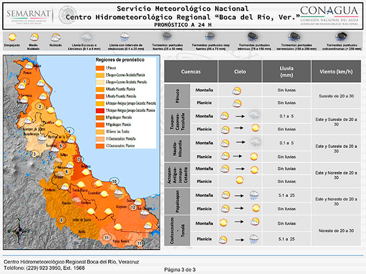Open the CONAGUA logo

click(x=330, y=15)
